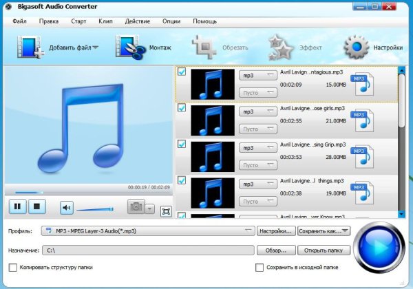The height and width of the screenshot is (289, 413).
Task: Click the file list scrollbar thumb
Action: pos(401,101)
